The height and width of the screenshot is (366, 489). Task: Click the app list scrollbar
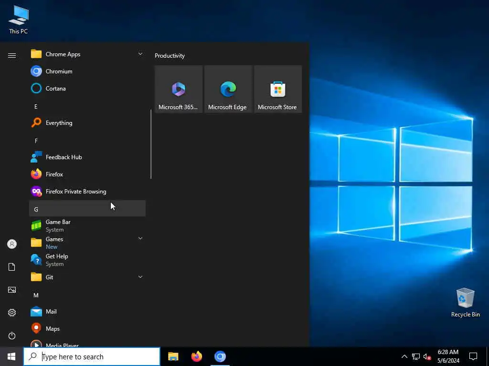click(x=151, y=144)
